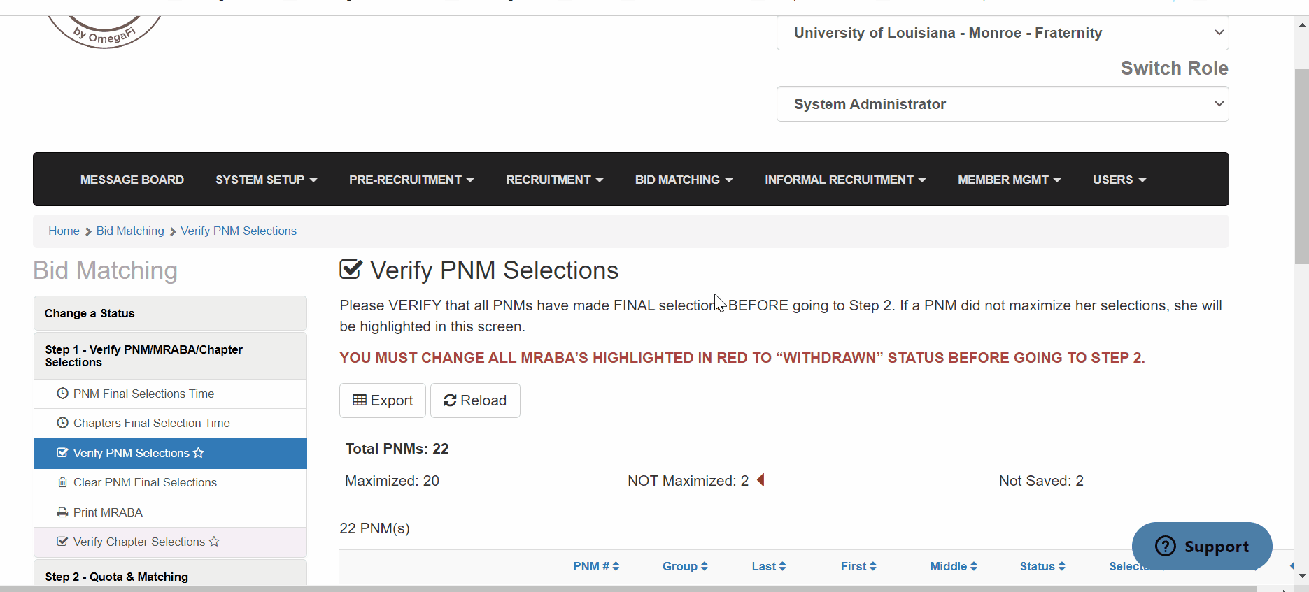Sort the table by Status column

(1042, 566)
